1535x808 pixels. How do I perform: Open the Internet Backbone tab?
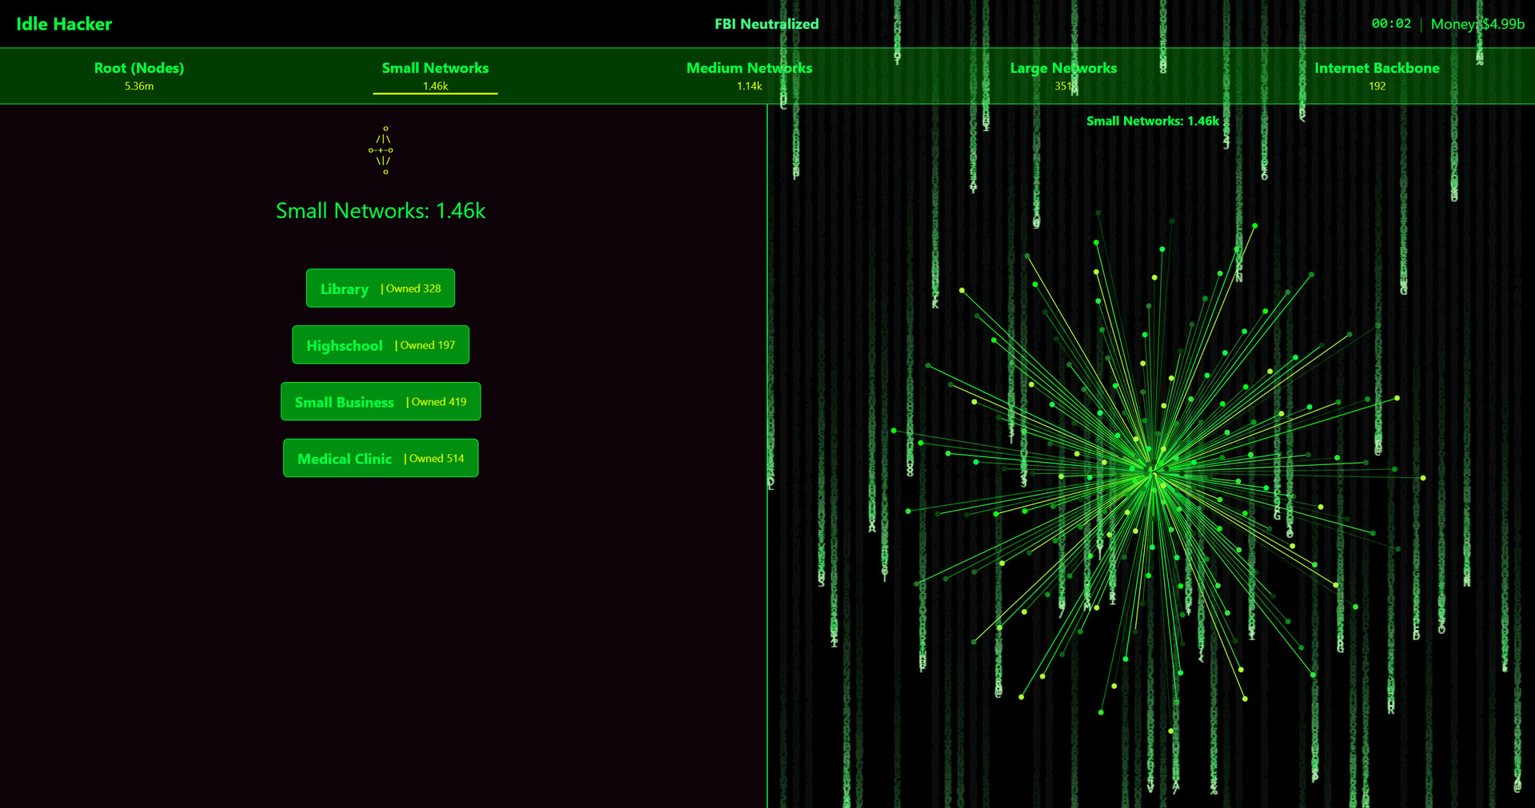(x=1377, y=75)
